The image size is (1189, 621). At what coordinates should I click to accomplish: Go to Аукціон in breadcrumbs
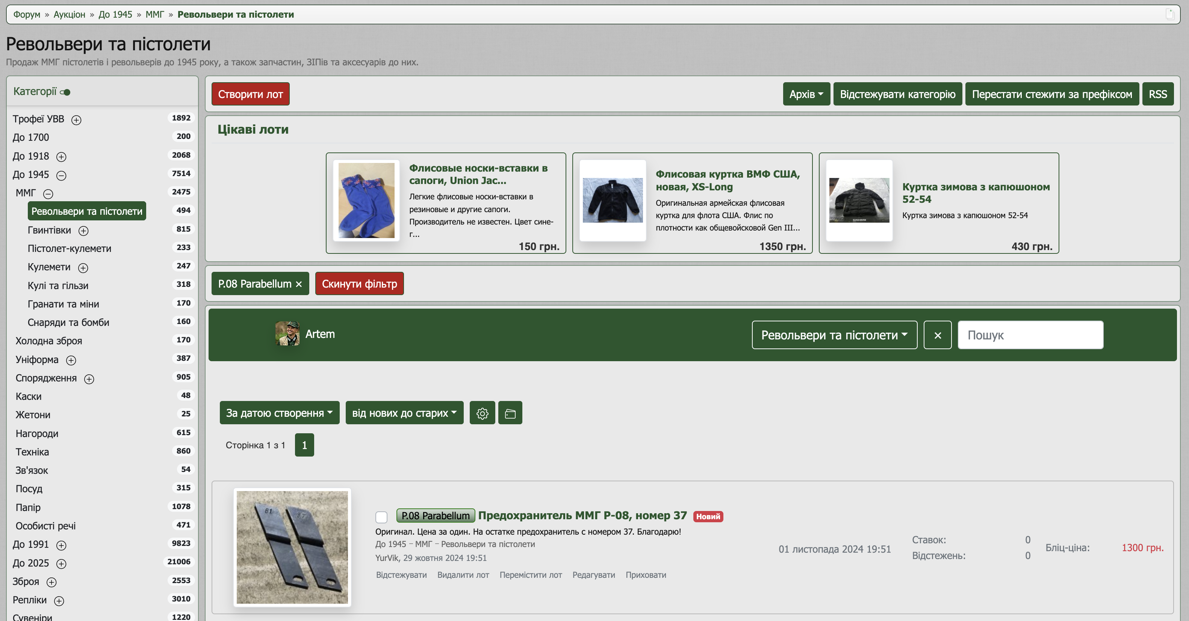69,14
